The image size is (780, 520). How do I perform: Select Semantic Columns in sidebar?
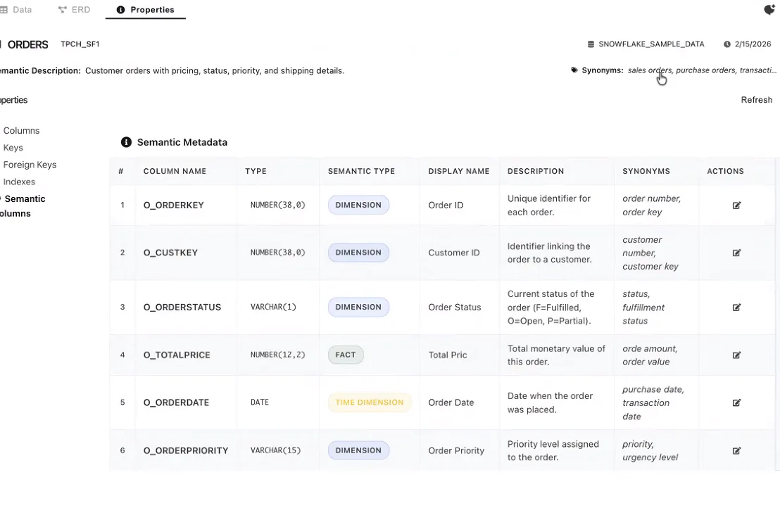pyautogui.click(x=22, y=205)
